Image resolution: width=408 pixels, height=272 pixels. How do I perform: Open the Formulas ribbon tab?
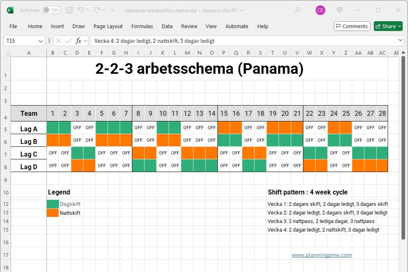click(142, 26)
